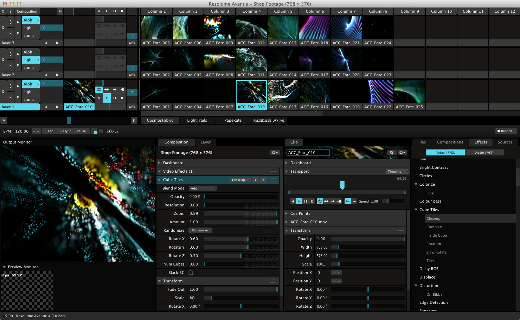The image size is (520, 320).
Task: Open the Composition panel gear menu
Action: coord(275,153)
